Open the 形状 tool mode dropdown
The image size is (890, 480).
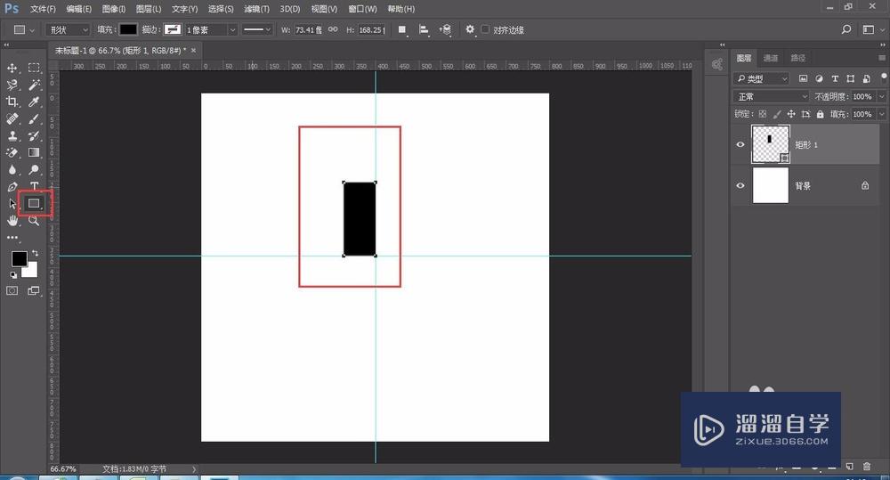tap(67, 29)
